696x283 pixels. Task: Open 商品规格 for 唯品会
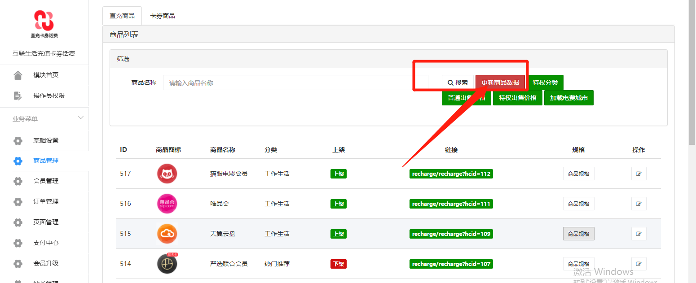coord(579,204)
